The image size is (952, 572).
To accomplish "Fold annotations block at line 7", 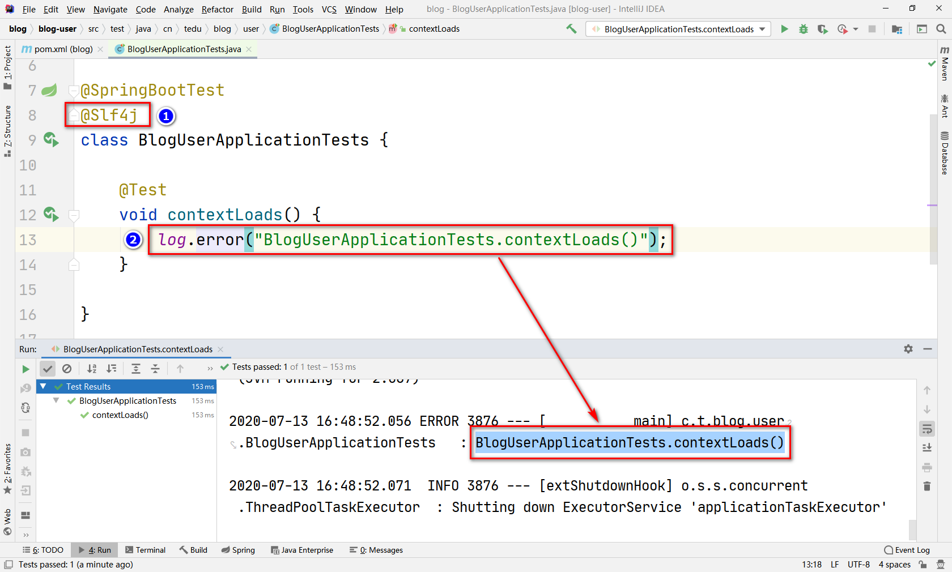I will [x=74, y=91].
